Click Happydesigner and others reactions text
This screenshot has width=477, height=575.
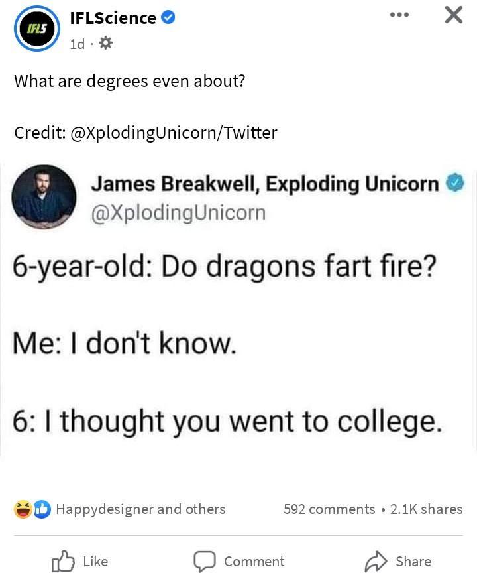[x=139, y=509]
